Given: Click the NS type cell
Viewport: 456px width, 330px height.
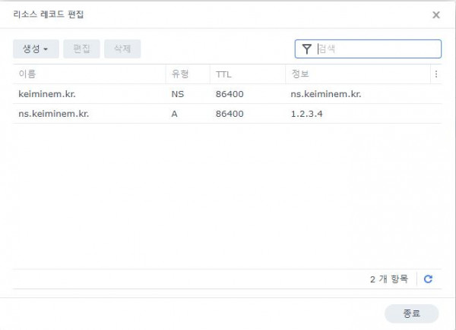Looking at the screenshot, I should [x=178, y=94].
